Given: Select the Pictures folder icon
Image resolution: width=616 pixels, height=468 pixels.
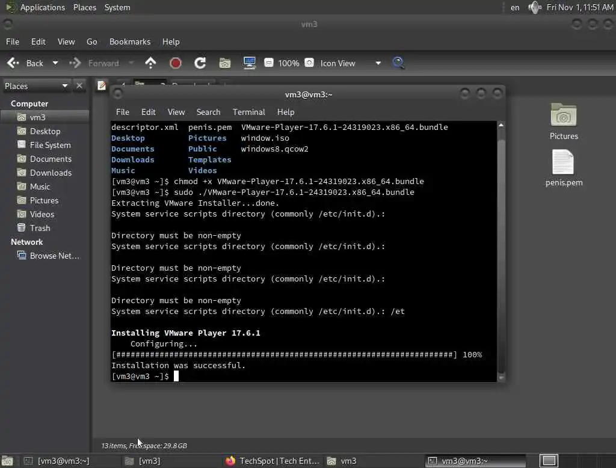Looking at the screenshot, I should coord(564,122).
